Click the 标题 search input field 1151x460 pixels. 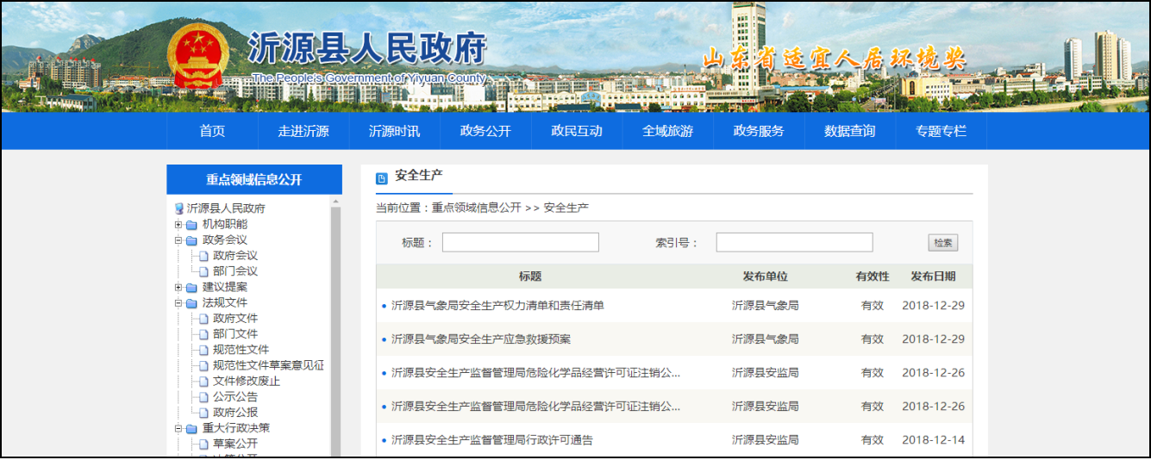click(x=520, y=243)
